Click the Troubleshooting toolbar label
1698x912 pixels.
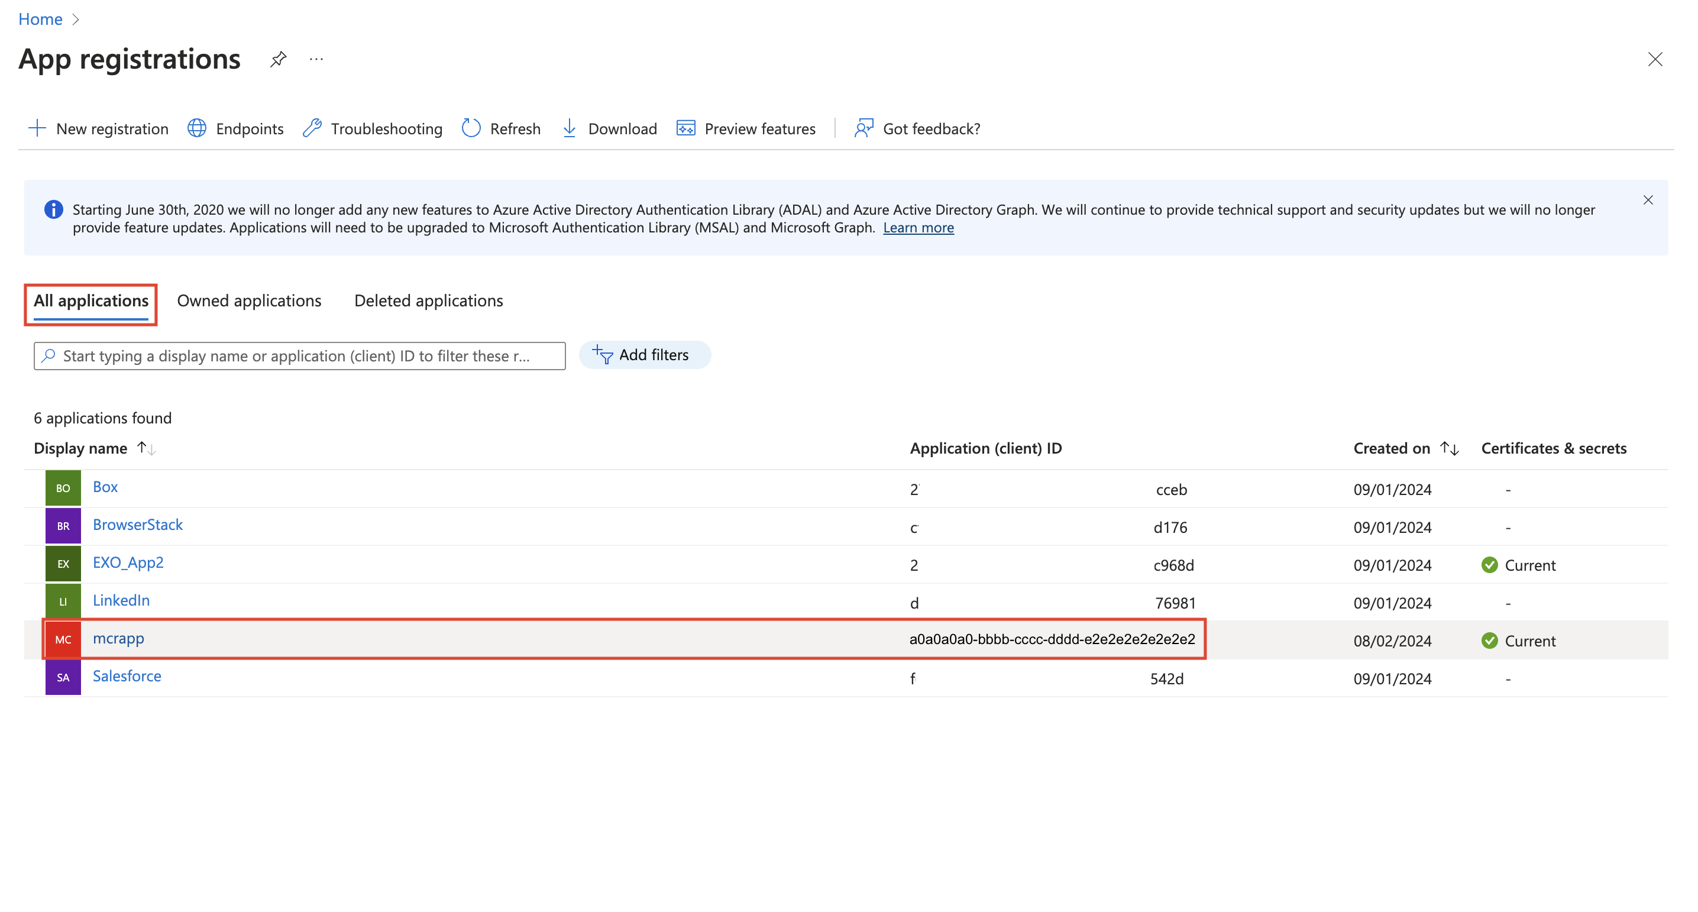point(386,128)
